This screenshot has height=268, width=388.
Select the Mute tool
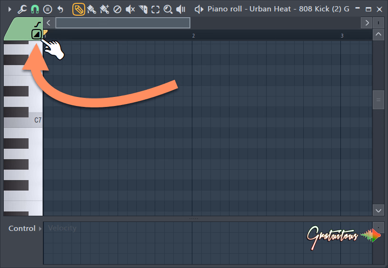tap(130, 10)
